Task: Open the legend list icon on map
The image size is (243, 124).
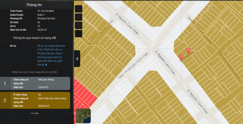Action: (79, 25)
